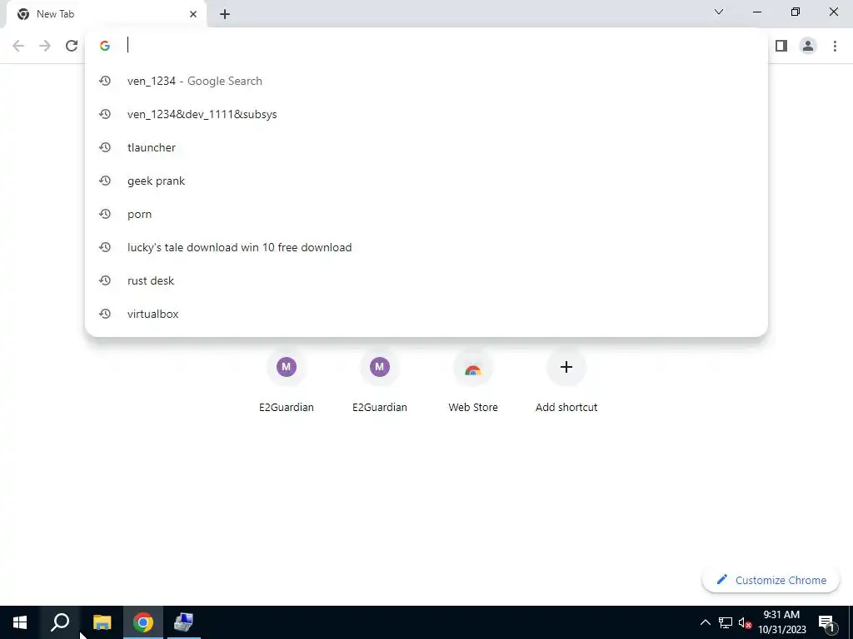Click the browser forward arrow
853x639 pixels.
45,46
